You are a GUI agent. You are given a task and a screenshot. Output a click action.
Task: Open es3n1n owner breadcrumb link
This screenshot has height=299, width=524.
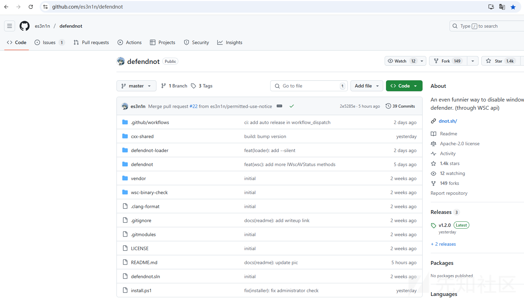pyautogui.click(x=42, y=26)
